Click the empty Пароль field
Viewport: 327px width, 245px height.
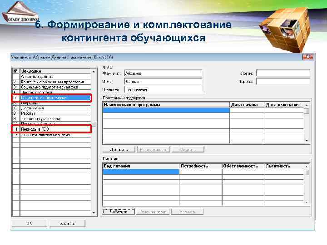pos(283,82)
